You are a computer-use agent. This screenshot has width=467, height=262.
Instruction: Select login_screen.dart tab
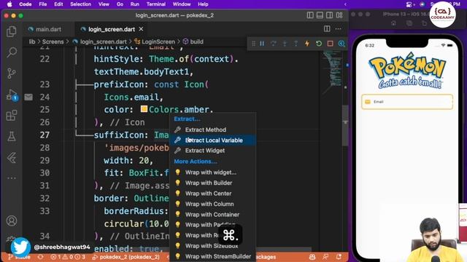point(112,29)
